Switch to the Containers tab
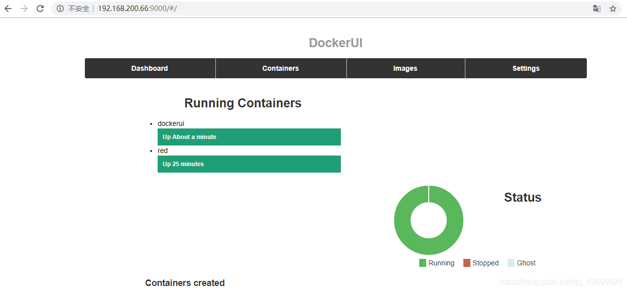This screenshot has width=627, height=291. [281, 68]
